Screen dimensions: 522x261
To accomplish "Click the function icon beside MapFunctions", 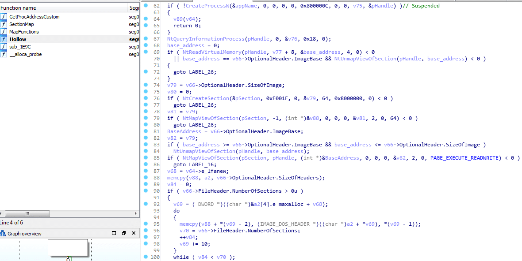I will (x=4, y=32).
